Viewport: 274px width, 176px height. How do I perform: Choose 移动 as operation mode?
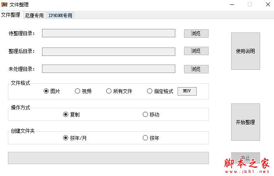pos(145,115)
